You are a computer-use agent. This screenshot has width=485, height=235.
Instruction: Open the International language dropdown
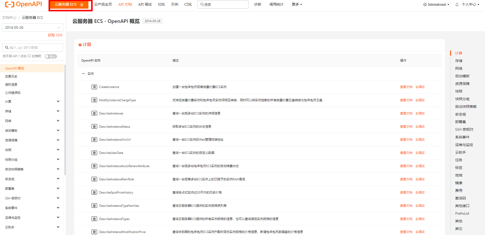(436, 5)
